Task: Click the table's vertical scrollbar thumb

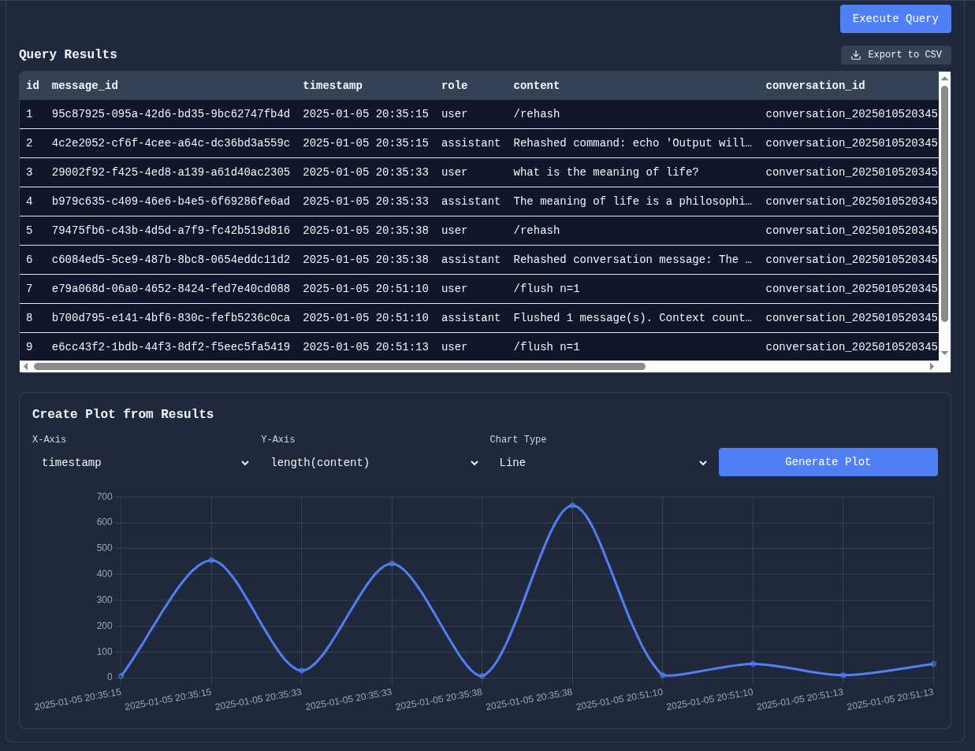Action: click(x=944, y=203)
